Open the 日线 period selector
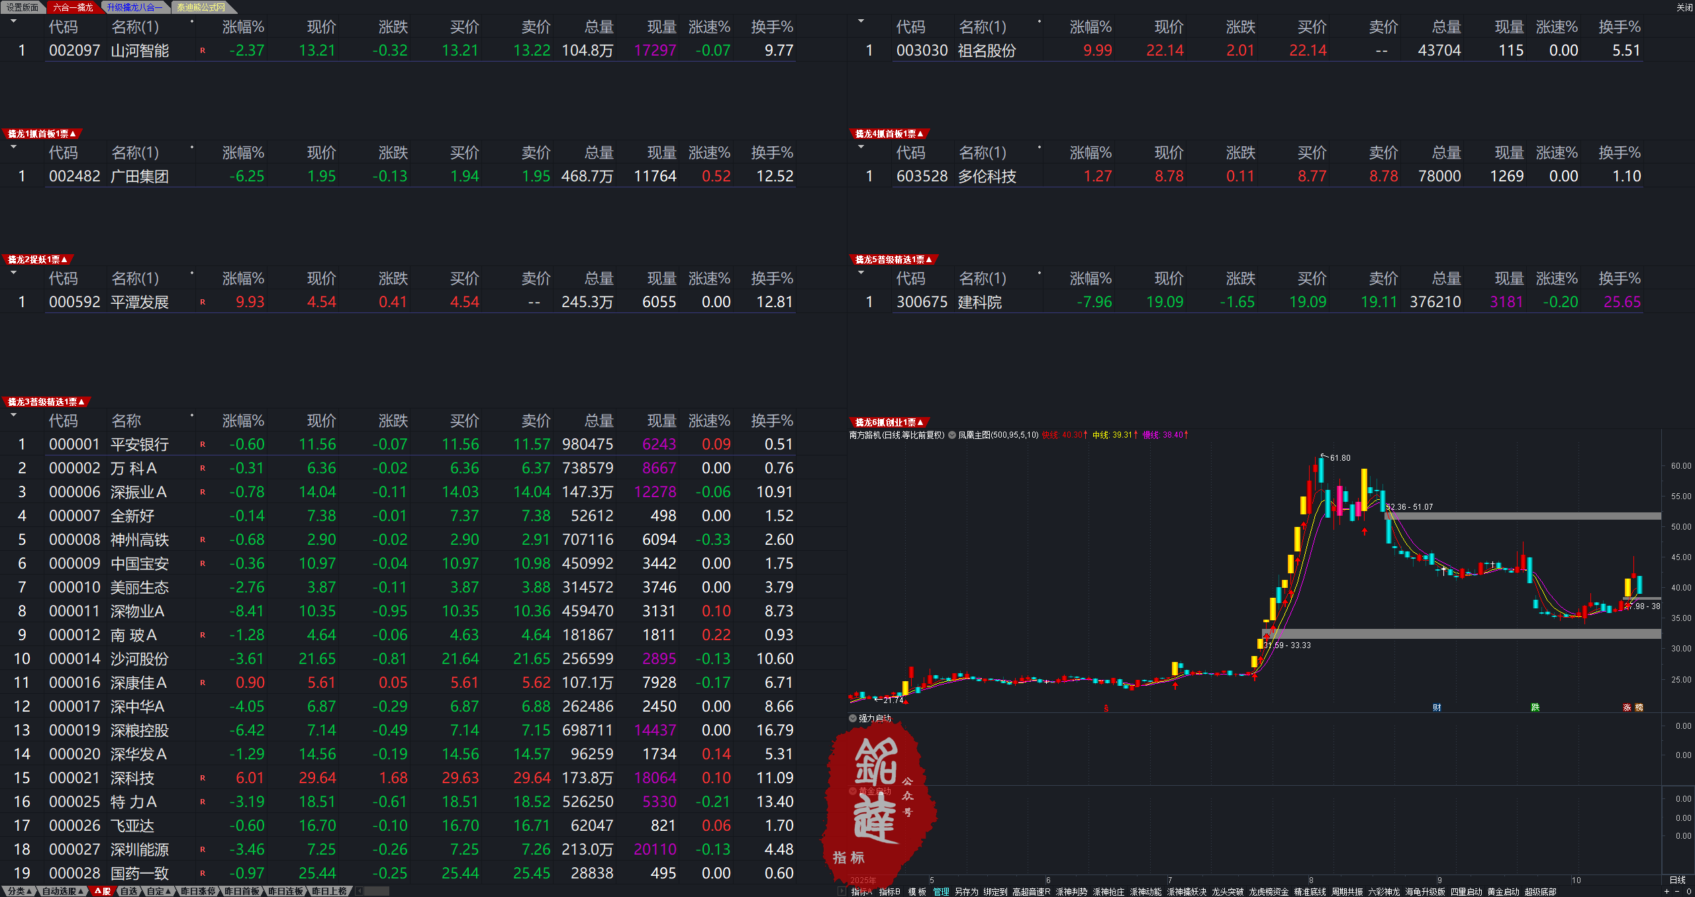Image resolution: width=1695 pixels, height=897 pixels. [1677, 880]
